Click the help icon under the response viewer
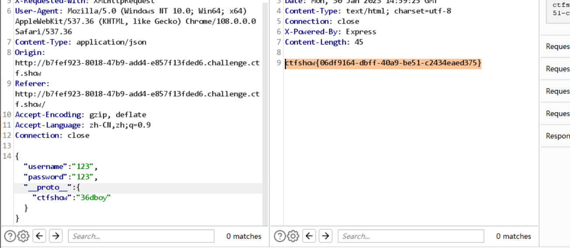The image size is (570, 248). 280,236
